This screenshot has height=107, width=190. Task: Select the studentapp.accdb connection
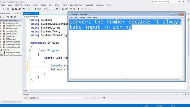coord(13,44)
